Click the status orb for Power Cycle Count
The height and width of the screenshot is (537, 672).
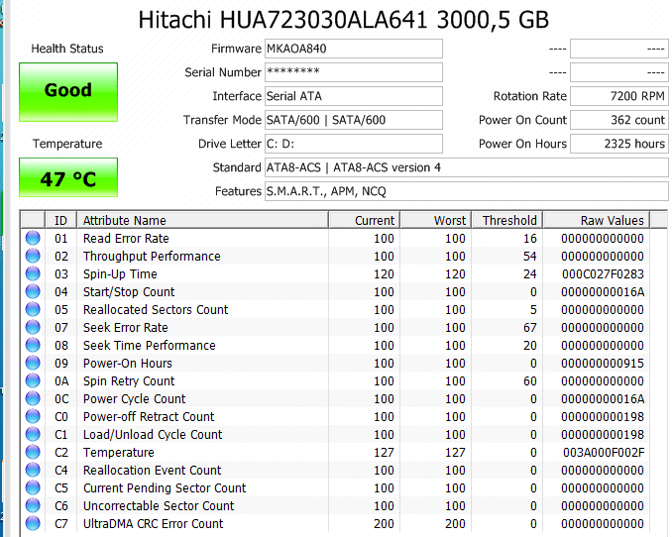click(33, 398)
